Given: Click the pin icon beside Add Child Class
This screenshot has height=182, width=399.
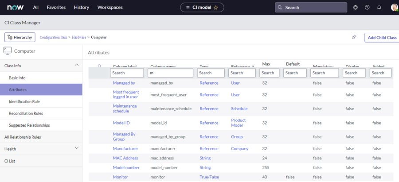Looking at the screenshot, I should (354, 37).
